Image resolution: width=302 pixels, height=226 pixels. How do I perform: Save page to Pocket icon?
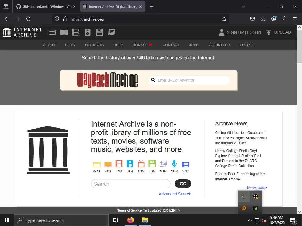[x=252, y=19]
